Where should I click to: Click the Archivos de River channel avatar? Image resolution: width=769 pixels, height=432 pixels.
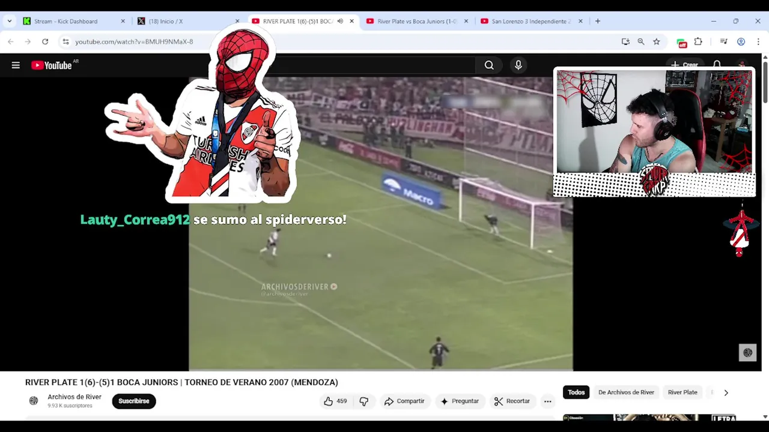pyautogui.click(x=34, y=401)
